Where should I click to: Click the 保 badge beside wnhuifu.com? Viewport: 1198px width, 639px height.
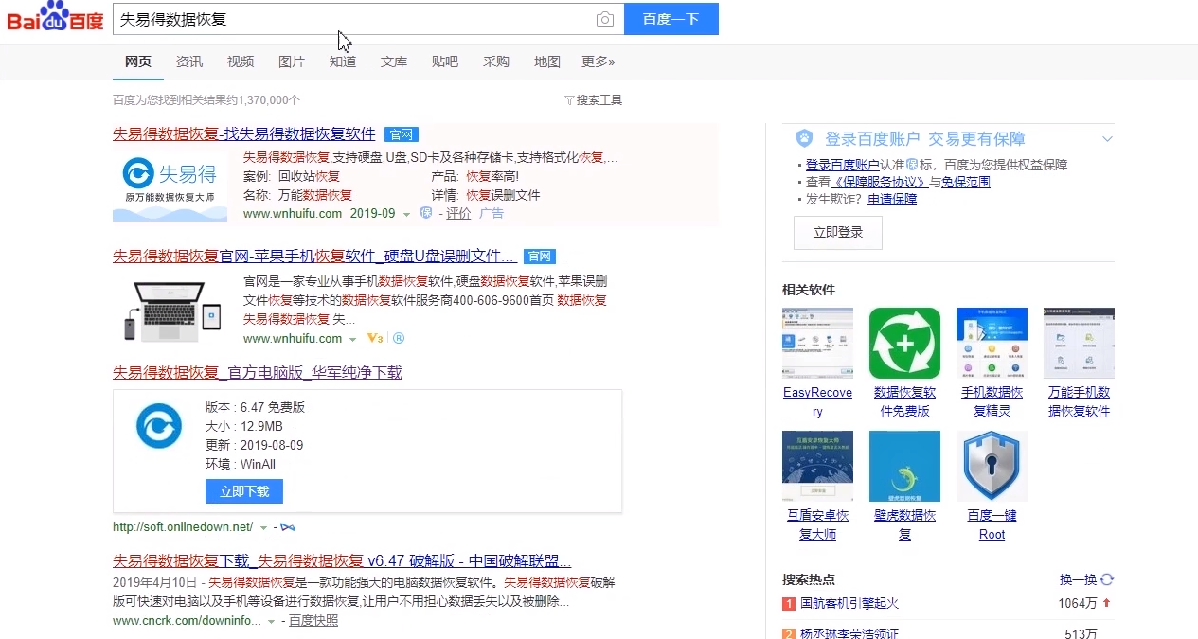pyautogui.click(x=425, y=213)
